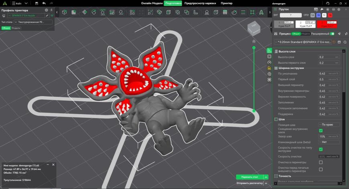Add a filament with the plus icon
This screenshot has height=189, width=349.
pyautogui.click(x=328, y=9)
